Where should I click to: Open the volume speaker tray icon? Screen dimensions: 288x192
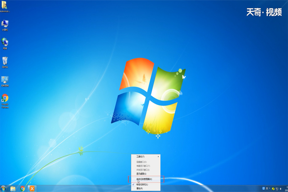tap(281, 189)
